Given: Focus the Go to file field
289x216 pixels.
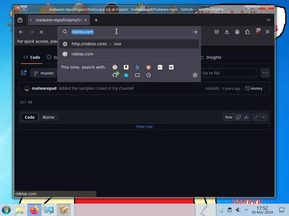Looking at the screenshot, I should [229, 73].
